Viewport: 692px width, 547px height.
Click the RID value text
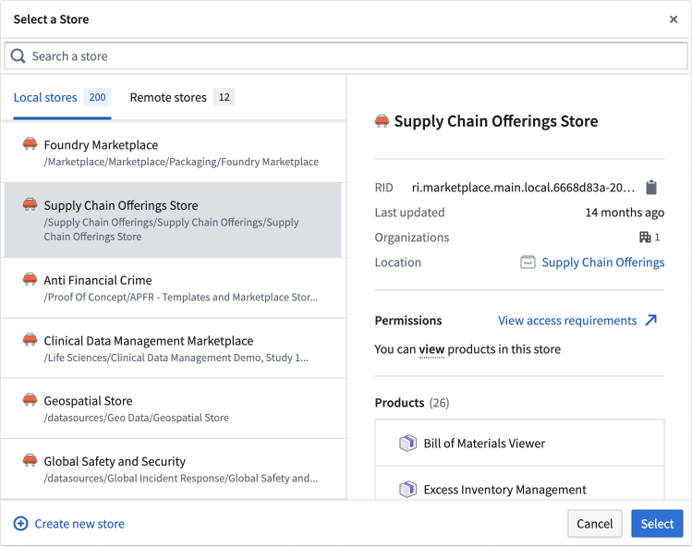523,188
